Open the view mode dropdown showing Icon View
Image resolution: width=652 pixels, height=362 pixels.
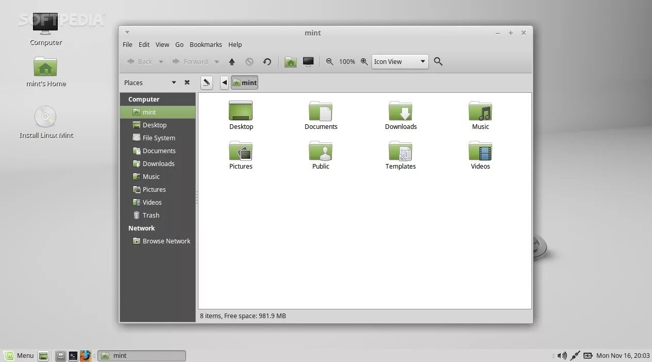click(x=400, y=61)
